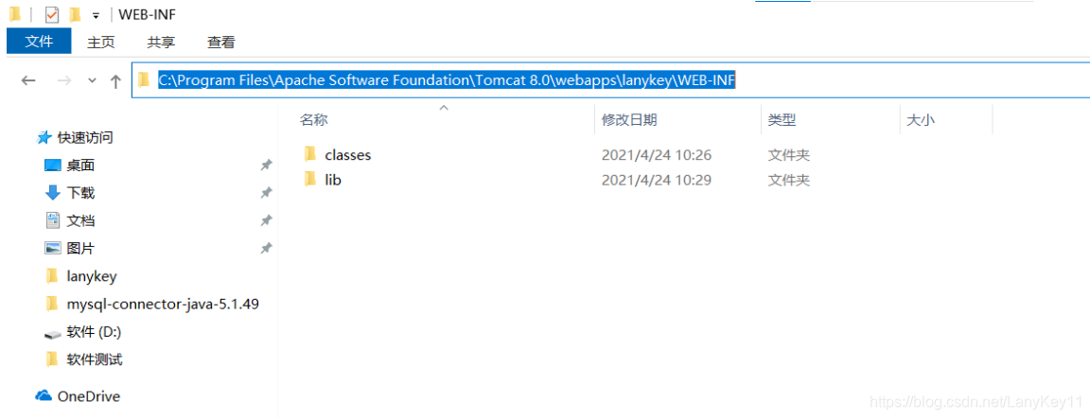Click the 文档 document icon
1090x419 pixels.
[53, 220]
